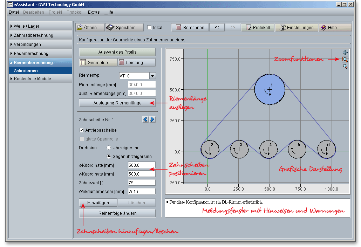Click Berechnen calculator button

tap(190, 28)
